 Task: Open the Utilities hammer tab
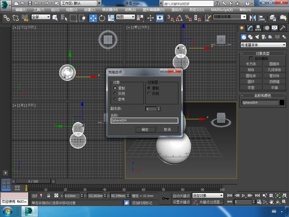coord(283,28)
